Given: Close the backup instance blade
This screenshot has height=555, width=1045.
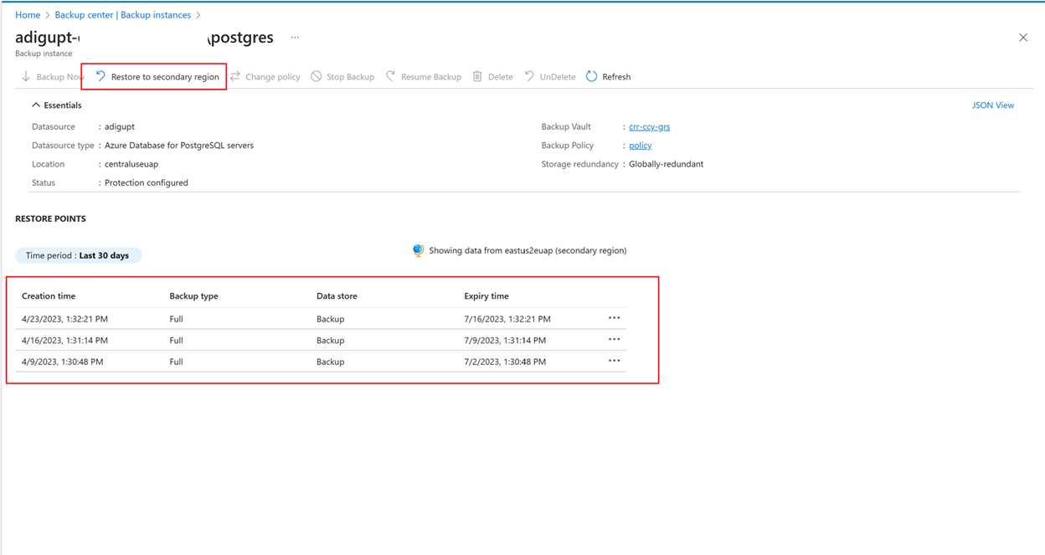Looking at the screenshot, I should coord(1023,38).
